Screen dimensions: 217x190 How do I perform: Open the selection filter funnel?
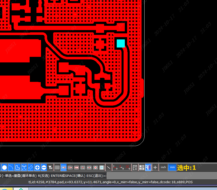pyautogui.click(x=50, y=167)
